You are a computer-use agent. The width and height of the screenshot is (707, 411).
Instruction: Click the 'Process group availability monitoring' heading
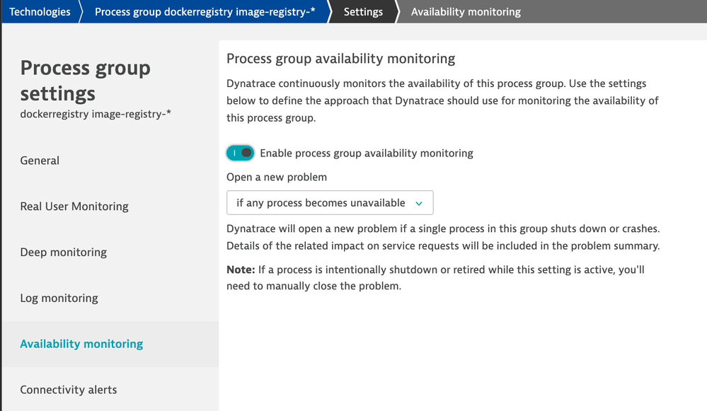pos(340,59)
